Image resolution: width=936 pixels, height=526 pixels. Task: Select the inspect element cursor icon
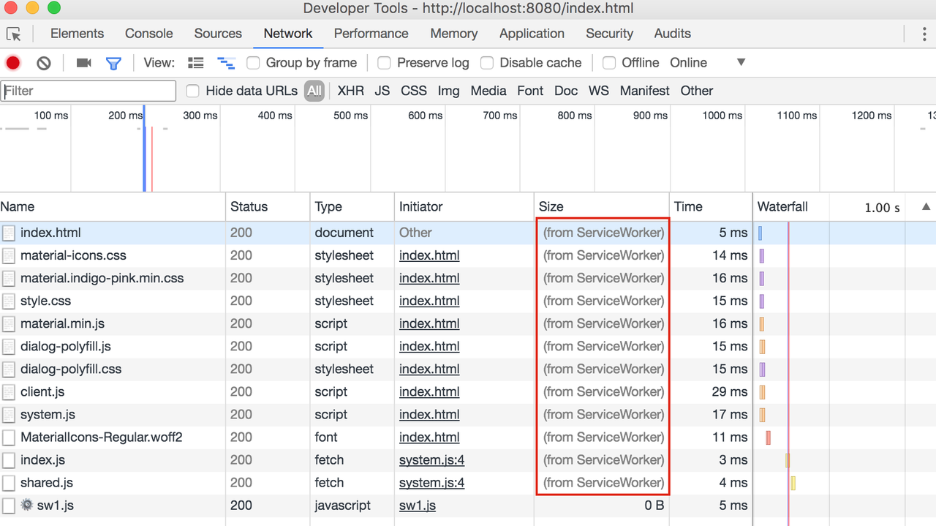coord(14,34)
